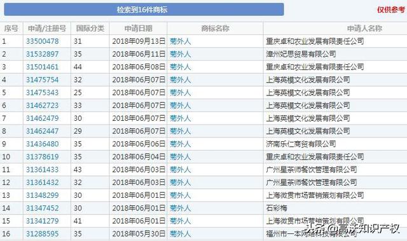This screenshot has height=241, width=407.
Task: Open registration number 31361433 link
Action: [43, 170]
